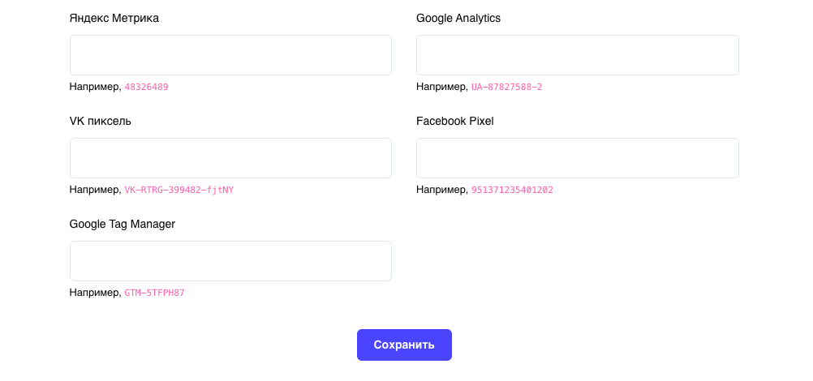Image resolution: width=813 pixels, height=381 pixels.
Task: Click the word Например under Яндекс Метрика field
Action: point(94,87)
